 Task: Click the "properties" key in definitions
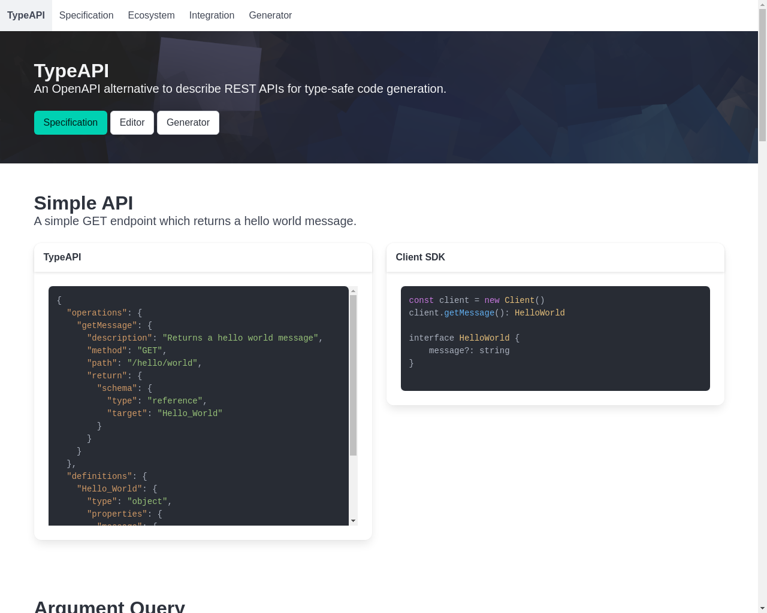click(117, 514)
